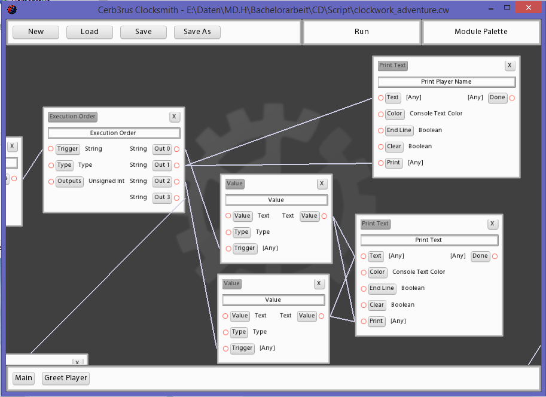
Task: Load a script with the Load button
Action: [x=90, y=32]
